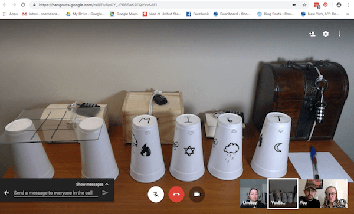Viewport: 354px width, 214px height.
Task: Hang up with the red end-call button
Action: (x=176, y=195)
